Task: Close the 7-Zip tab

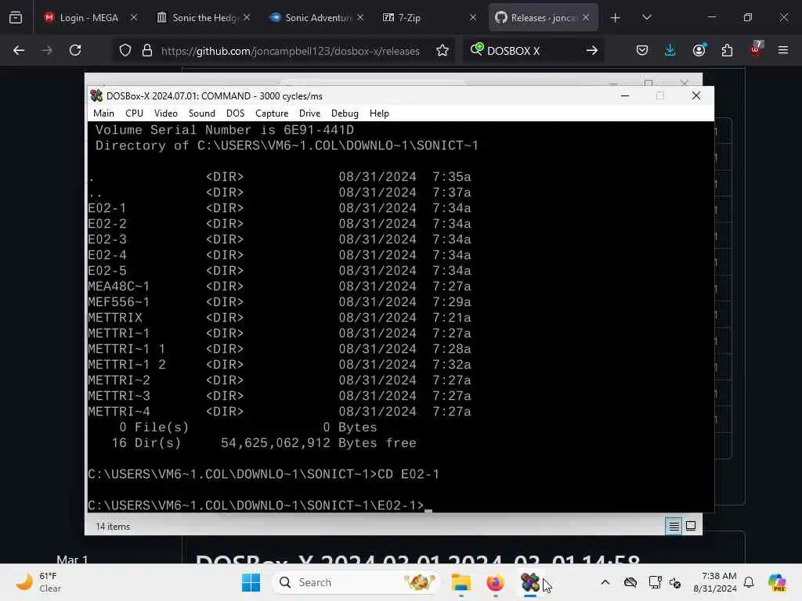Action: [472, 17]
